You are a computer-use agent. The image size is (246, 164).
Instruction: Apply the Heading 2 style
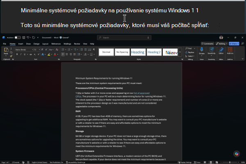coord(154,52)
